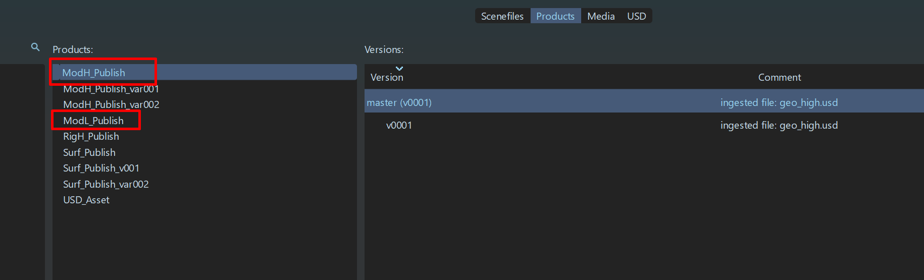Click the comment of the plain v0001 row

(779, 125)
